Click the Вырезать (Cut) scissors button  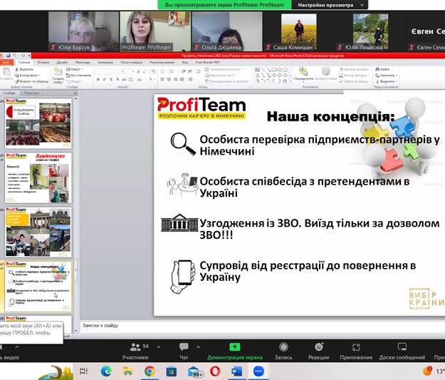click(x=24, y=69)
